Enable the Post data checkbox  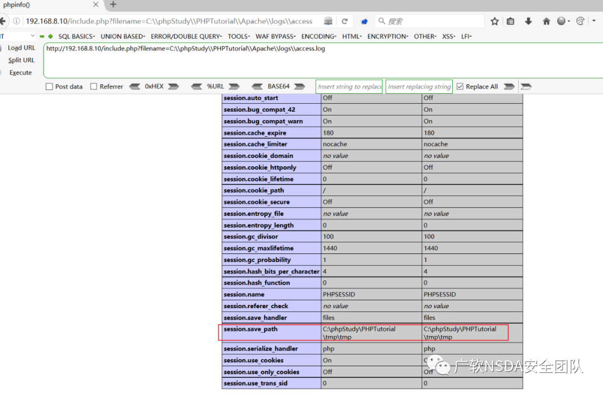49,87
